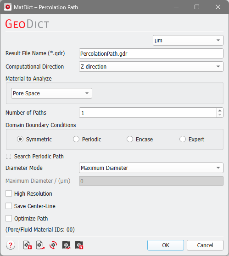
Task: Load settings from file icon
Action: point(40,245)
